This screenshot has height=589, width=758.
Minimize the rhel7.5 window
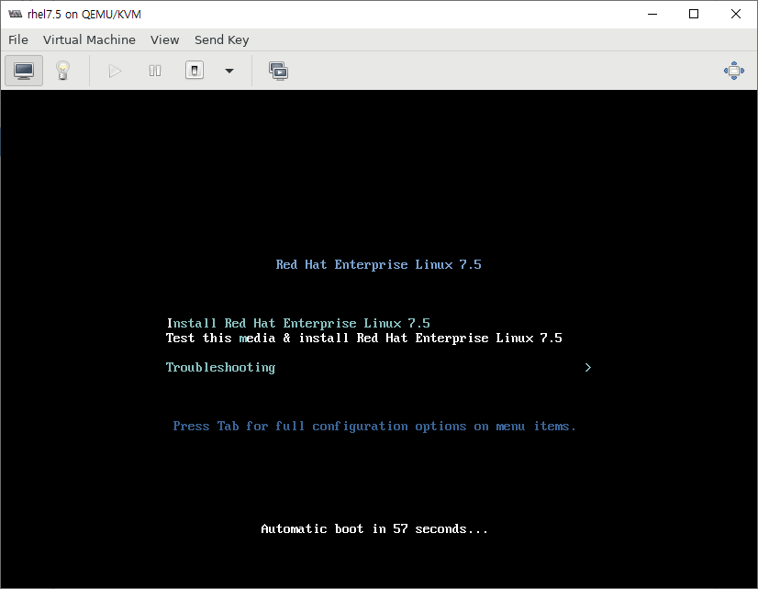point(652,14)
